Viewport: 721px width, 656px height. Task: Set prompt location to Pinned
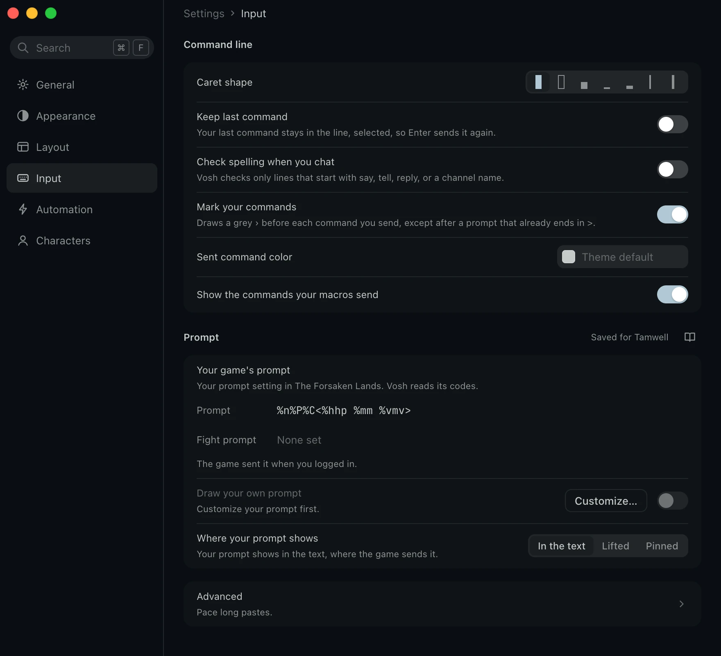pos(662,546)
